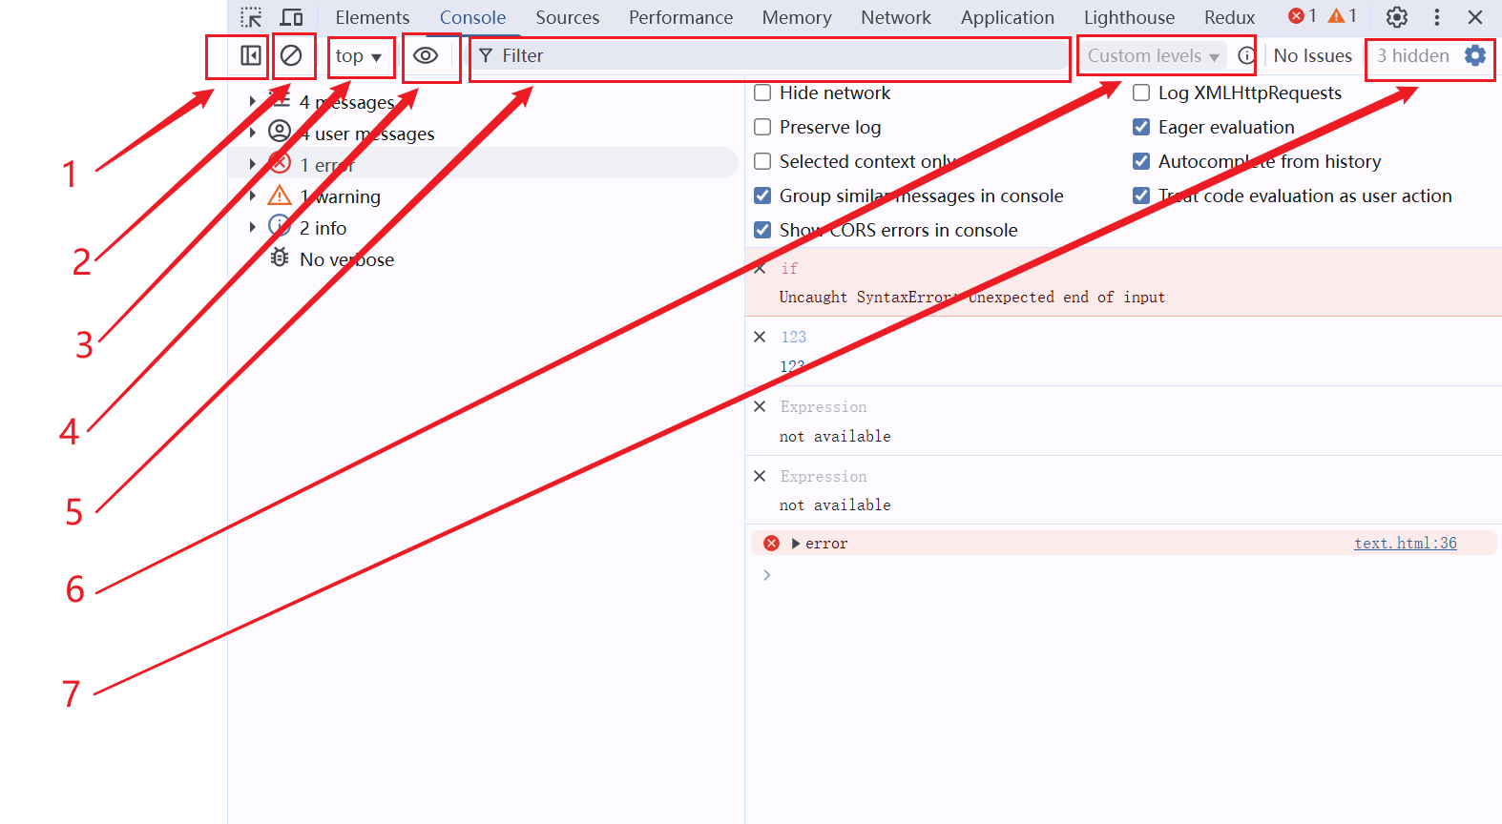The image size is (1502, 824).
Task: Click the verbose bug icon in the sidebar
Action: click(x=280, y=257)
